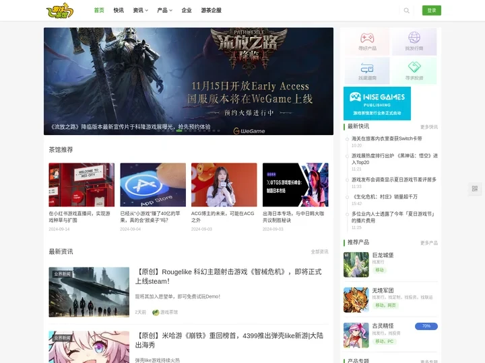485x363 pixels.
Task: Click the 移动, 网页 tag under 无境军团
Action: coord(385,305)
